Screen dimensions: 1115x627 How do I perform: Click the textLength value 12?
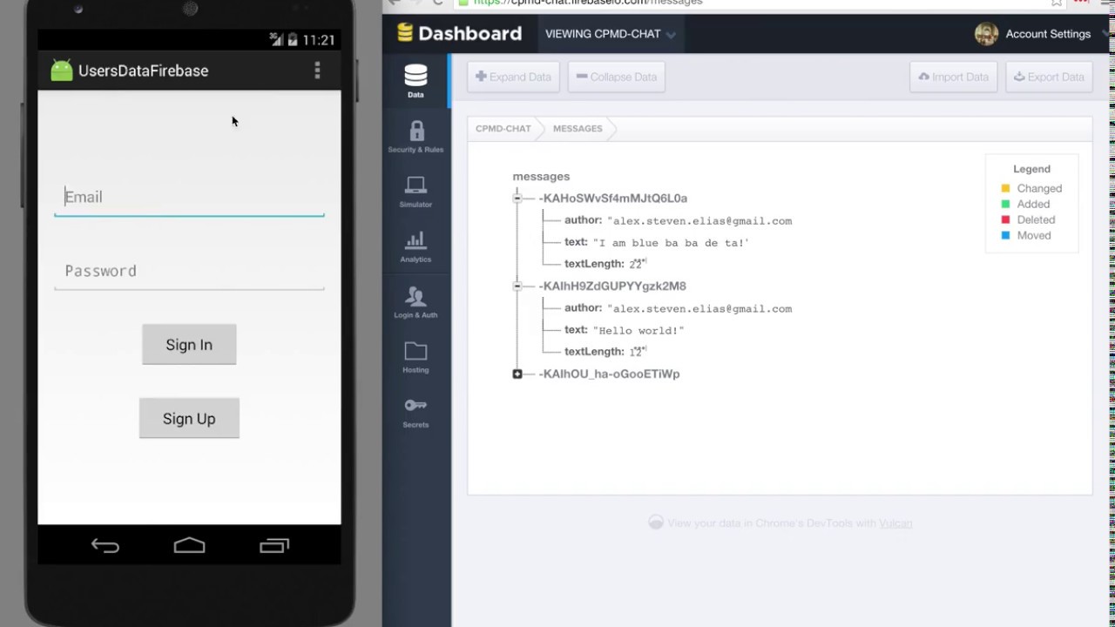(636, 352)
